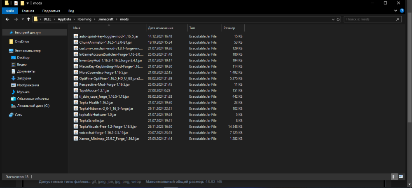Viewport: 412px width, 188px height.
Task: Open address bar history dropdown
Action: pos(333,19)
